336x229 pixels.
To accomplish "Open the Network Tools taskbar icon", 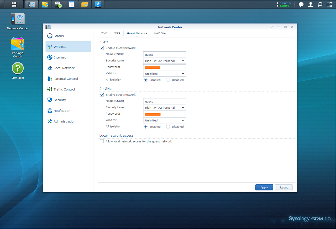I will coord(98,4).
